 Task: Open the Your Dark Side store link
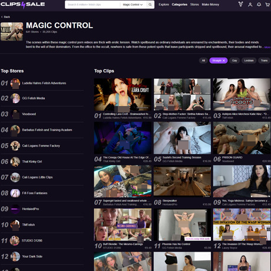(x=32, y=256)
